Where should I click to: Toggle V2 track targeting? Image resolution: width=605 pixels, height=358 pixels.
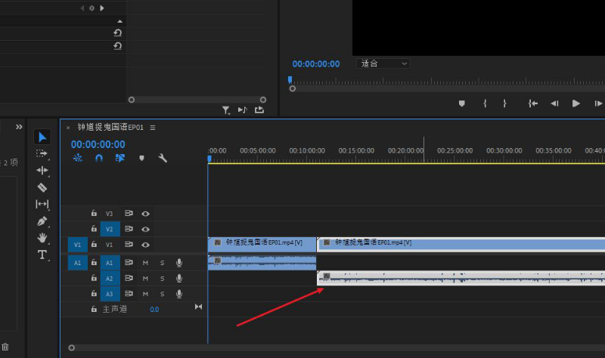pos(110,230)
